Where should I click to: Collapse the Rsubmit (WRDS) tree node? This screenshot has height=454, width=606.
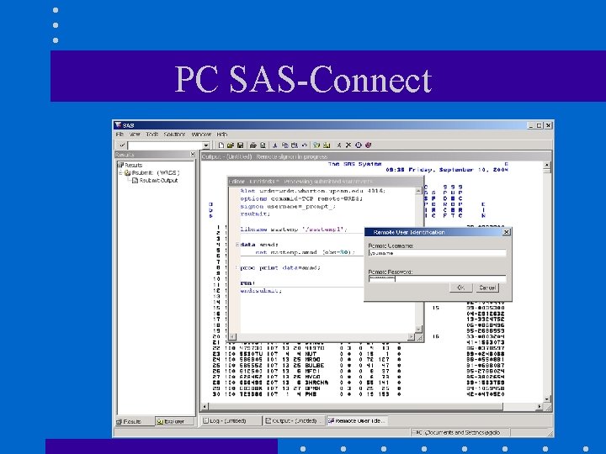pyautogui.click(x=120, y=172)
